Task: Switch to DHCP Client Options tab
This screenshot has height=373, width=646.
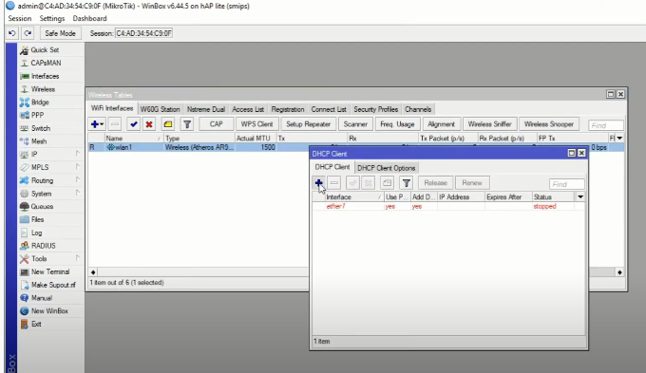Action: point(386,168)
